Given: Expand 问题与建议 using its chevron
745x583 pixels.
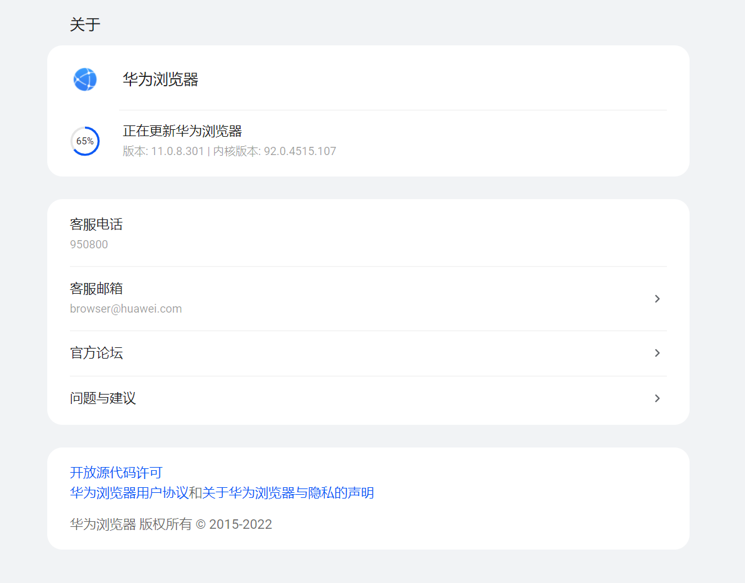Looking at the screenshot, I should 657,398.
